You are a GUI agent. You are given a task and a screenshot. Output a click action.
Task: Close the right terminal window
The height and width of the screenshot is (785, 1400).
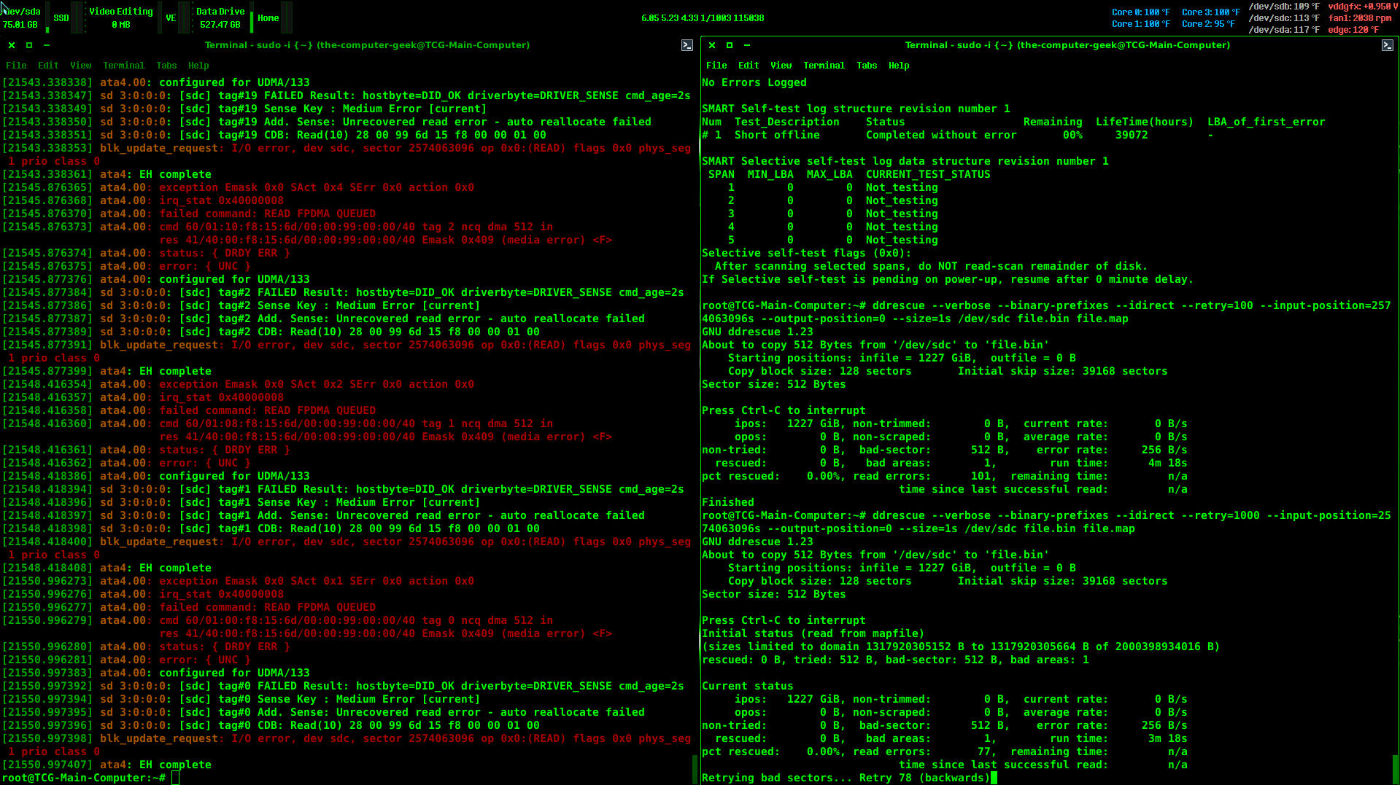click(712, 45)
